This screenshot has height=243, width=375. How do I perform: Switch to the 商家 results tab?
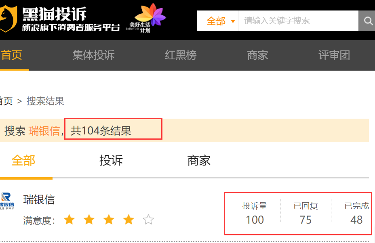click(199, 160)
